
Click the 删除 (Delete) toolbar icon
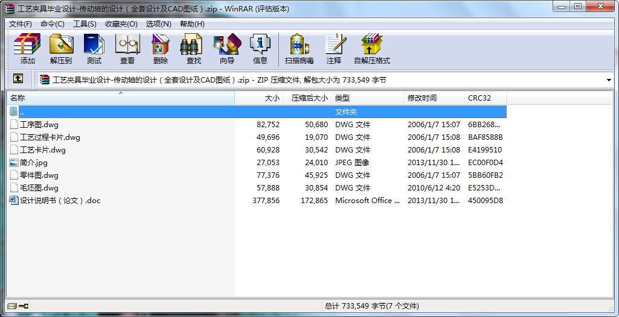pyautogui.click(x=160, y=44)
